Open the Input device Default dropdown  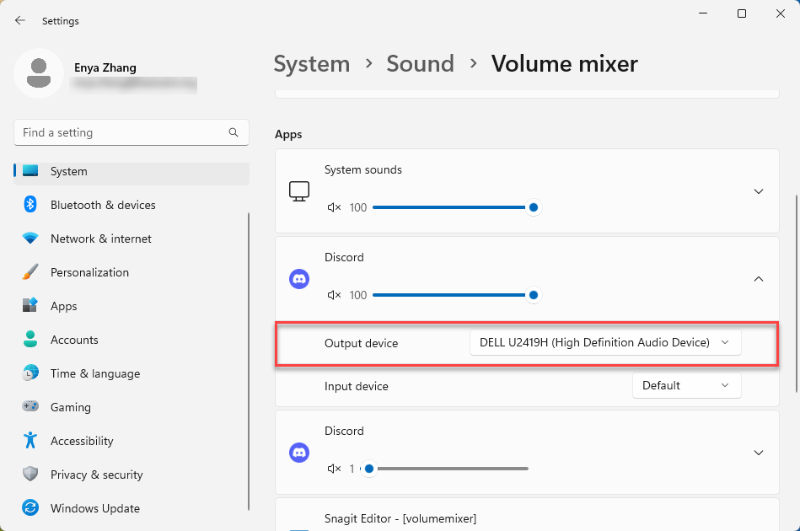(x=685, y=385)
